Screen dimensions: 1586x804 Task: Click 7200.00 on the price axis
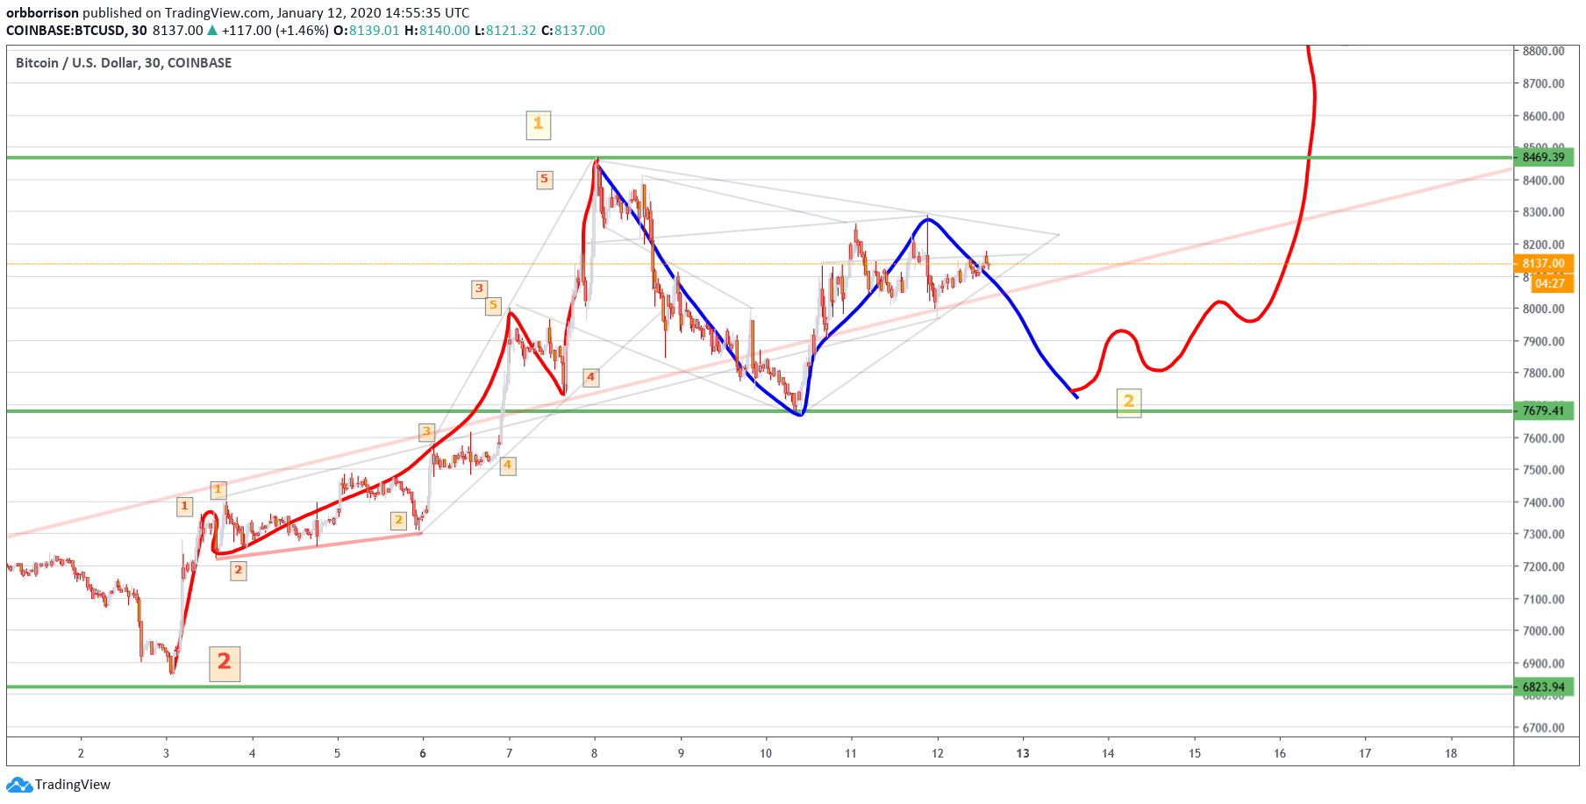coord(1543,566)
